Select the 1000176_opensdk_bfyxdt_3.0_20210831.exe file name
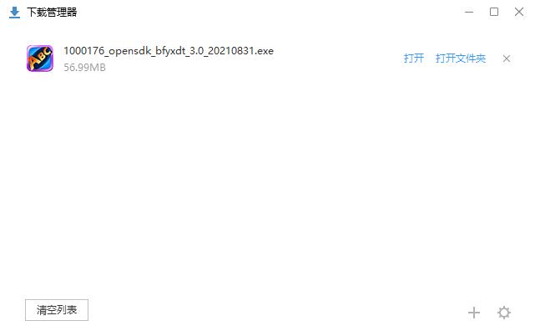This screenshot has width=535, height=336. (x=169, y=51)
